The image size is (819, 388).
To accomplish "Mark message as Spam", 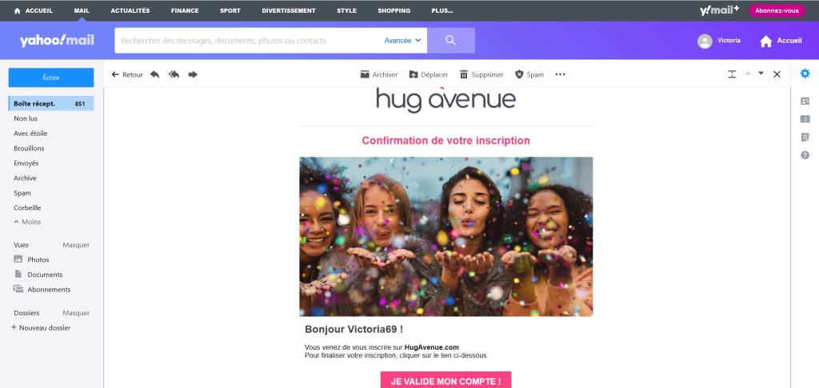I will coord(529,74).
